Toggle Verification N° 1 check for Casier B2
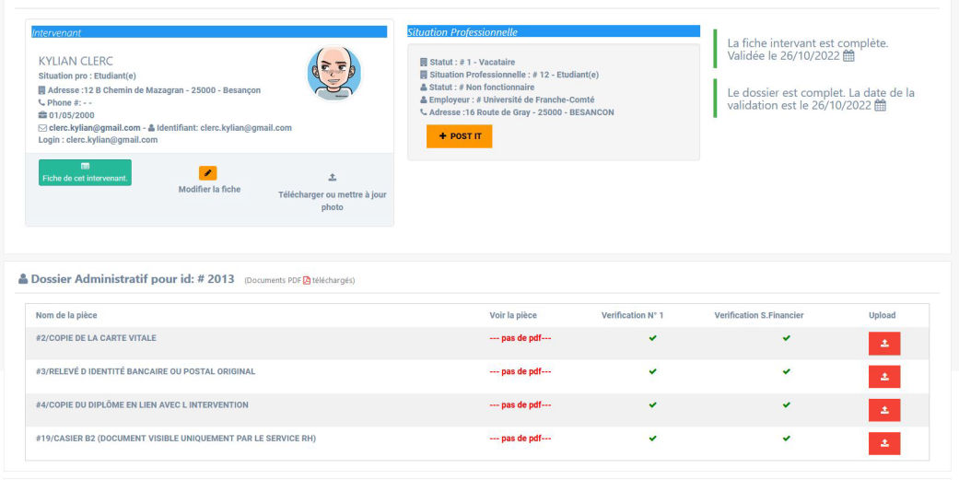 [x=653, y=438]
